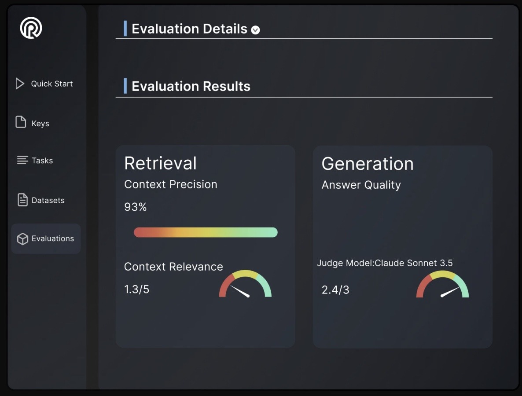
Task: Go to the Keys page
Action: (40, 124)
